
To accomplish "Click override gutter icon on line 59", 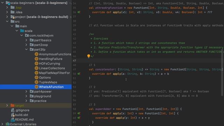I will 79,113.
